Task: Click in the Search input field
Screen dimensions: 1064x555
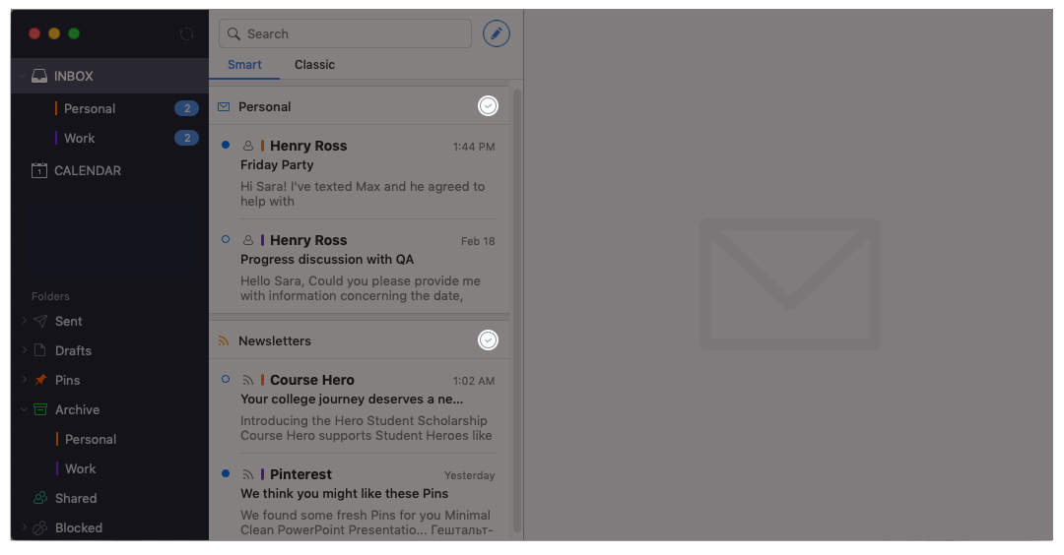Action: point(346,33)
